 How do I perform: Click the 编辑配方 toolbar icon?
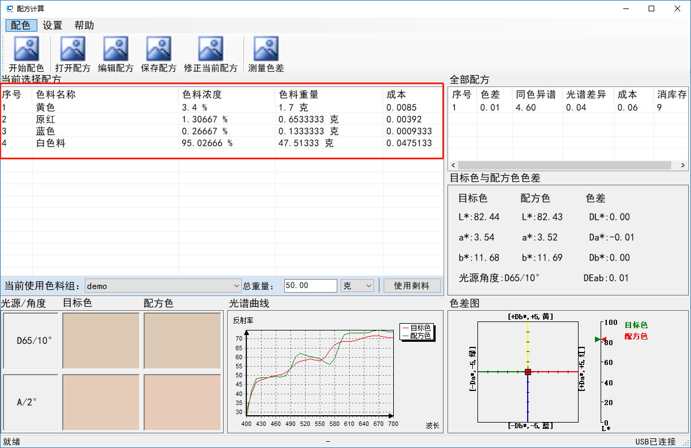click(116, 50)
